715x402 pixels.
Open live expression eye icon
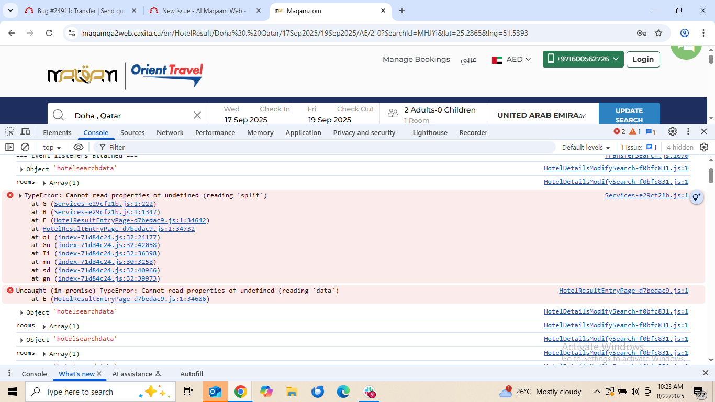pos(79,147)
